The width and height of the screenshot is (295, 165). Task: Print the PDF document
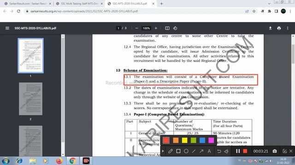pos(279,28)
